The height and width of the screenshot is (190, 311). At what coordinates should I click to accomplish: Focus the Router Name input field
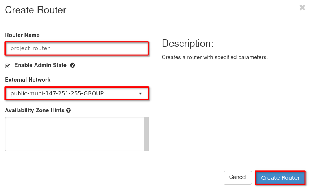(77, 48)
